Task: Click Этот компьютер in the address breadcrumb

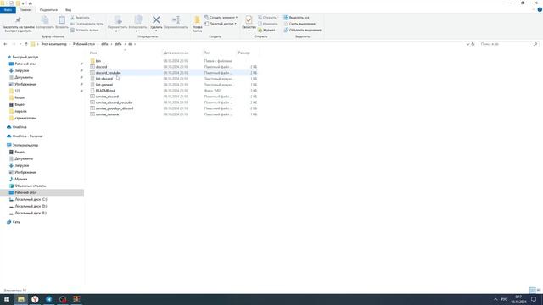Action: click(53, 44)
